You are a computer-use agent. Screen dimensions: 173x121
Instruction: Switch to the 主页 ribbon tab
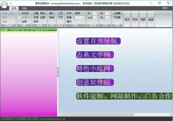[x=14, y=8]
